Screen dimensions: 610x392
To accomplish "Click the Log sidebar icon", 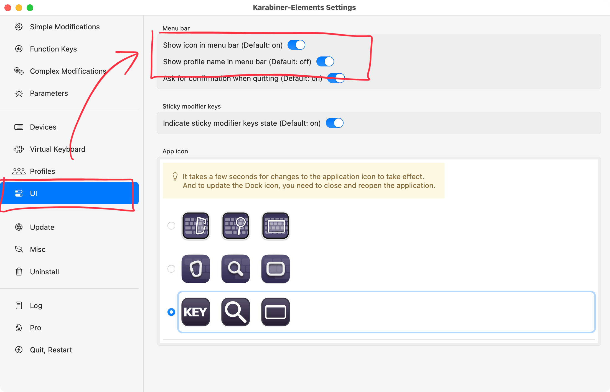I will click(18, 305).
